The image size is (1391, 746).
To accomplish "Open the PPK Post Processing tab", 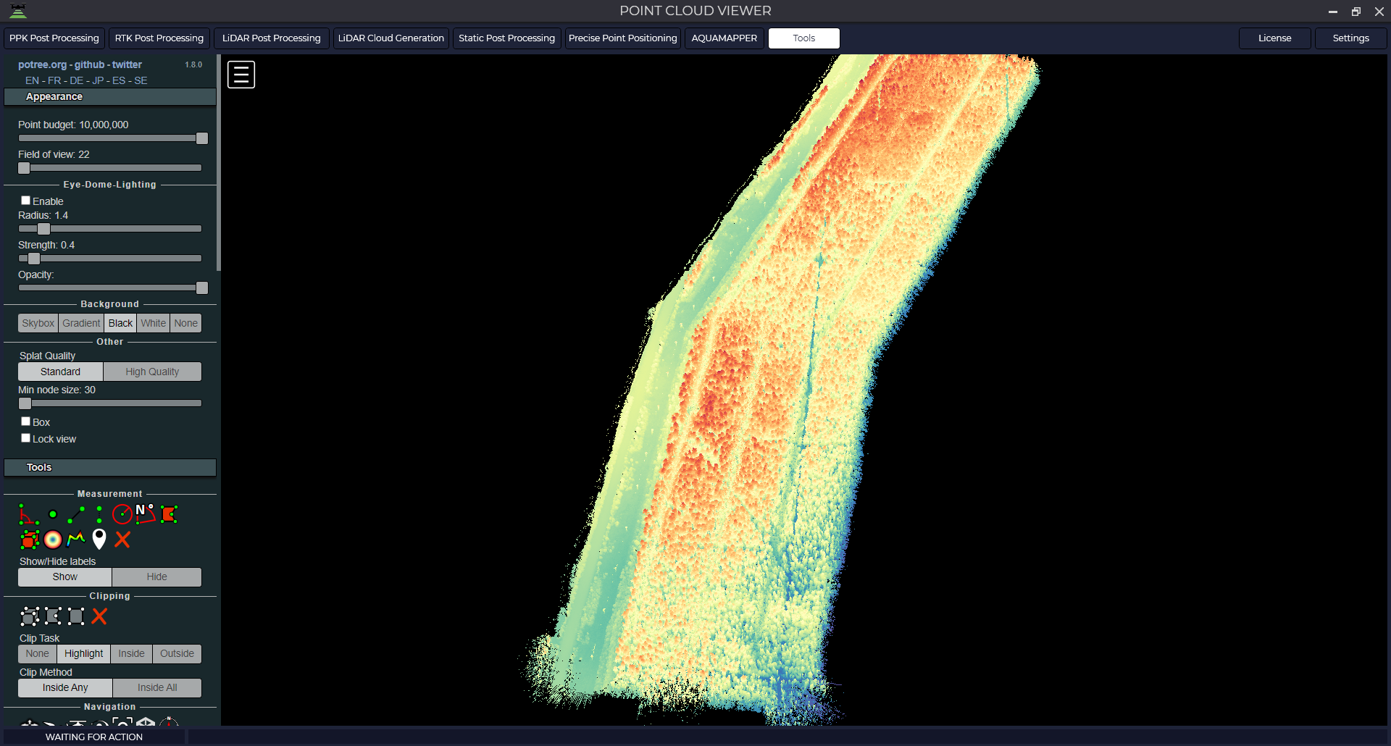I will coord(54,38).
